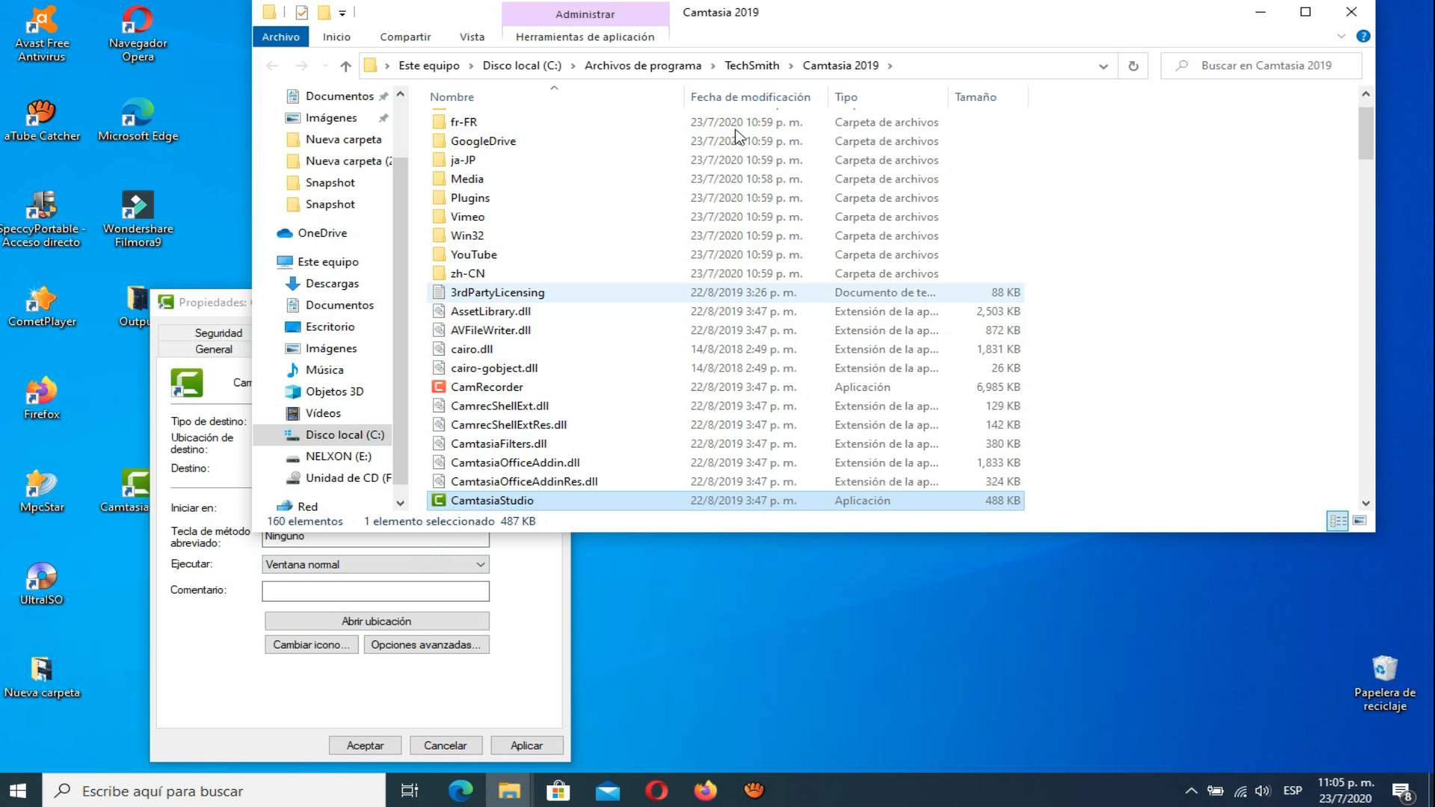
Task: Click the volume icon in system tray
Action: point(1263,791)
